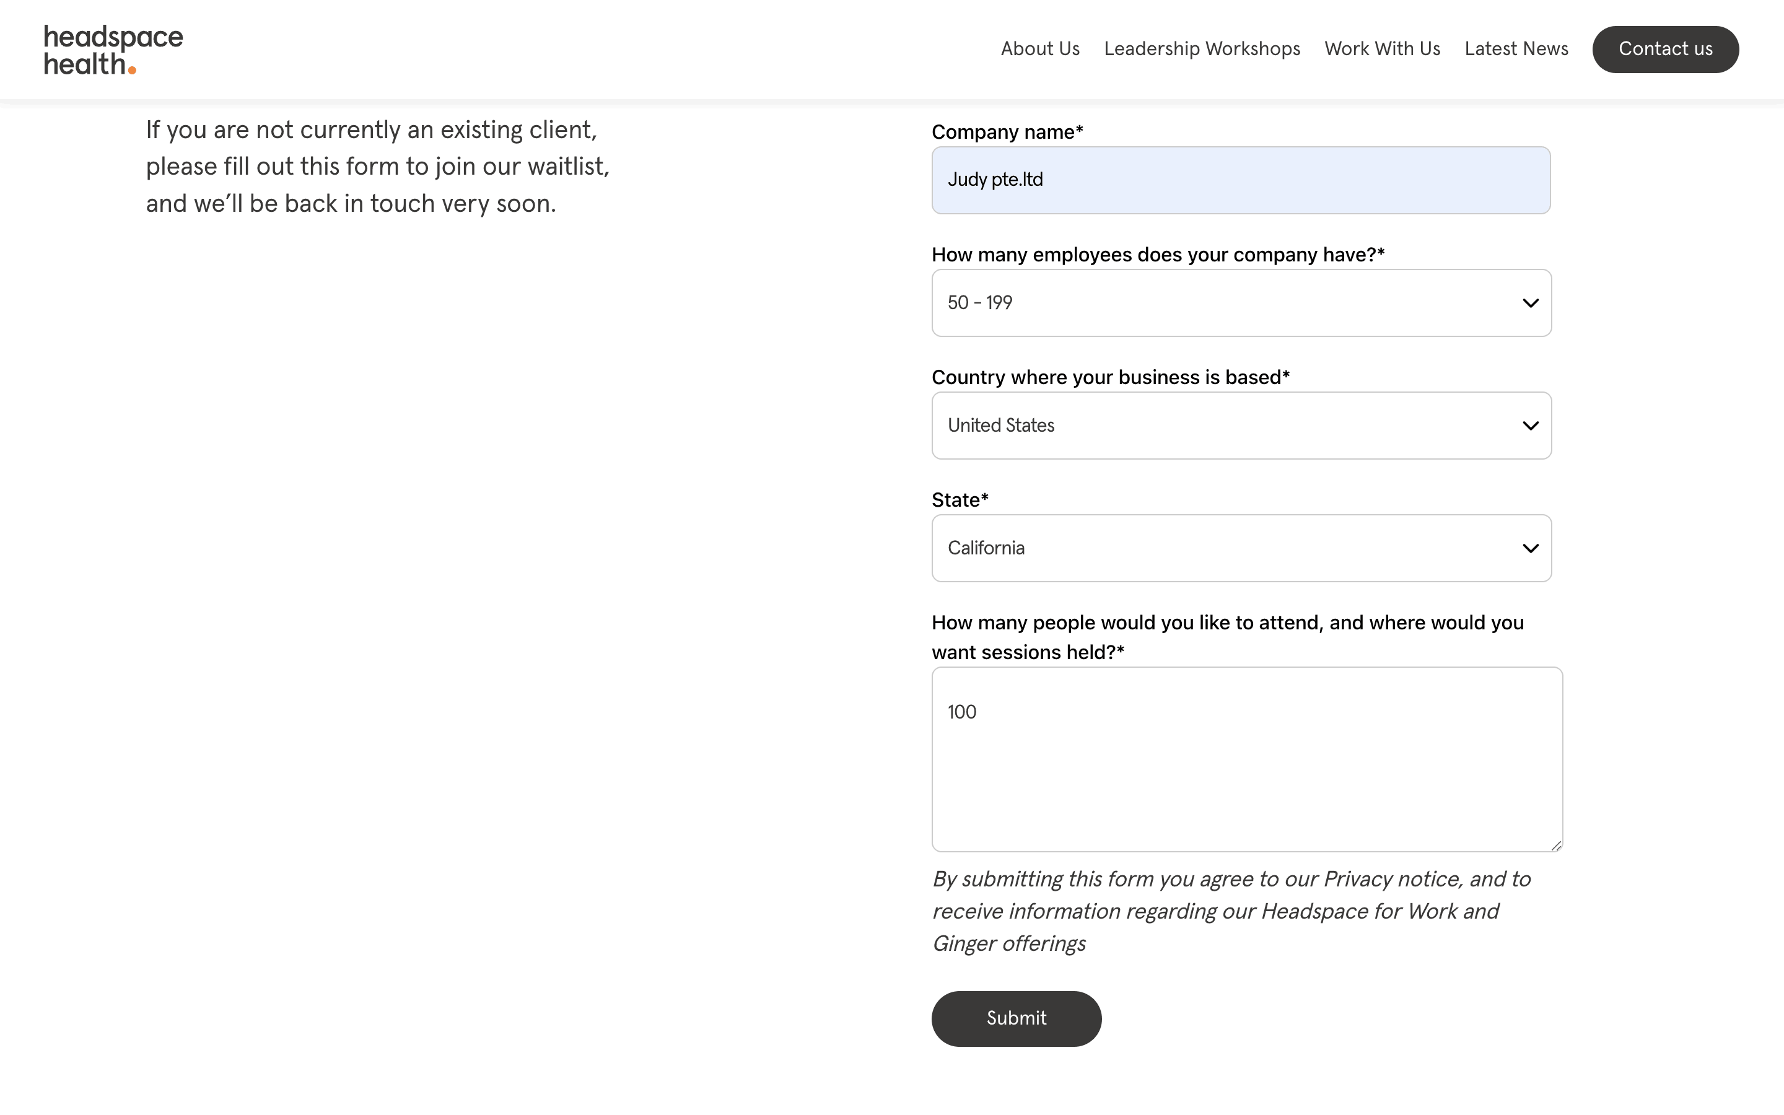Viewport: 1784px width, 1115px height.
Task: Click the Headspace Health logo
Action: (113, 50)
